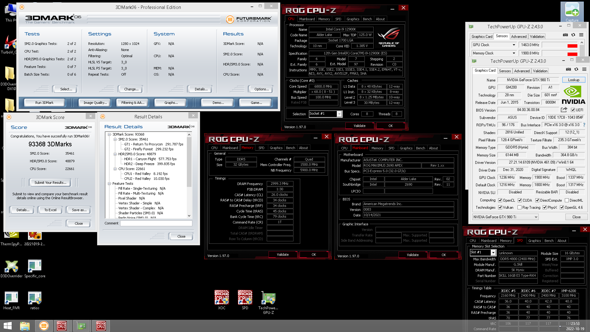The height and width of the screenshot is (332, 590).
Task: Click the GPU-Z screenshot camera icon in front window
Action: pyautogui.click(x=568, y=69)
